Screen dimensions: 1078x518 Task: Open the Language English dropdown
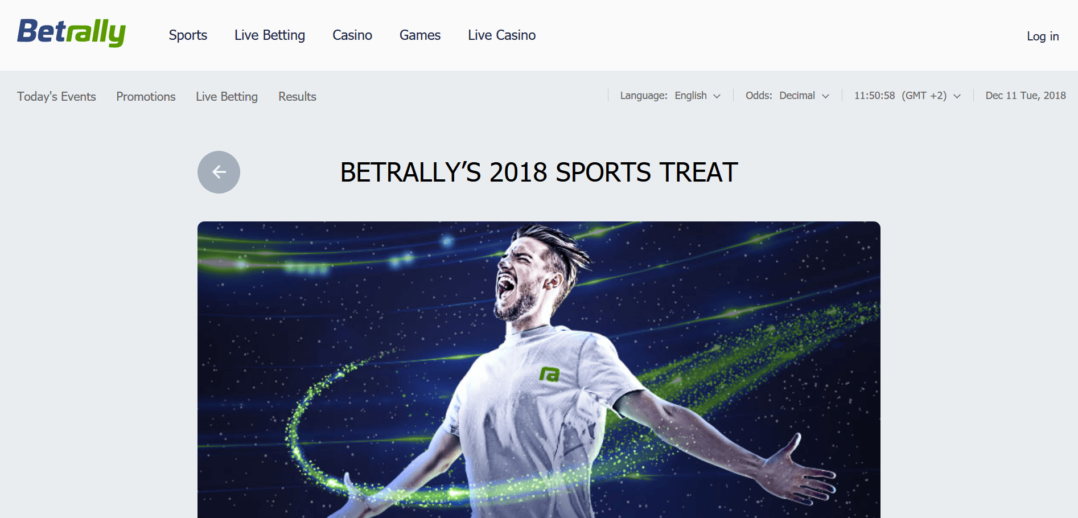[670, 96]
